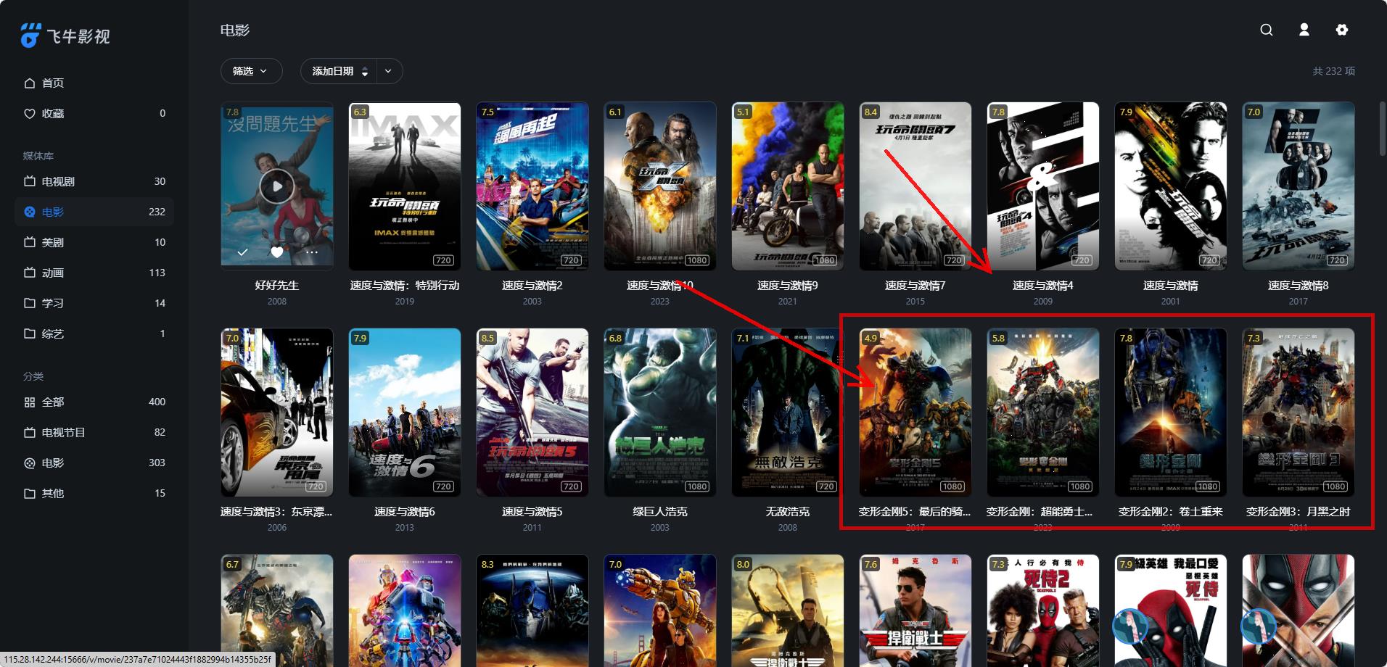Image resolution: width=1387 pixels, height=667 pixels.
Task: Click the folder icon beside 其他
Action: click(x=30, y=493)
